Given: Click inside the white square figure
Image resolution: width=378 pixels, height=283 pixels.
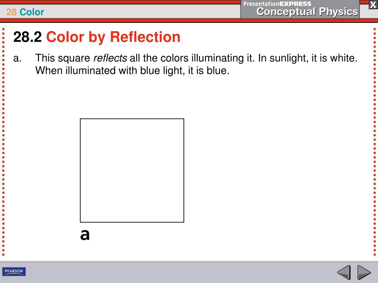Looking at the screenshot, I should point(132,170).
